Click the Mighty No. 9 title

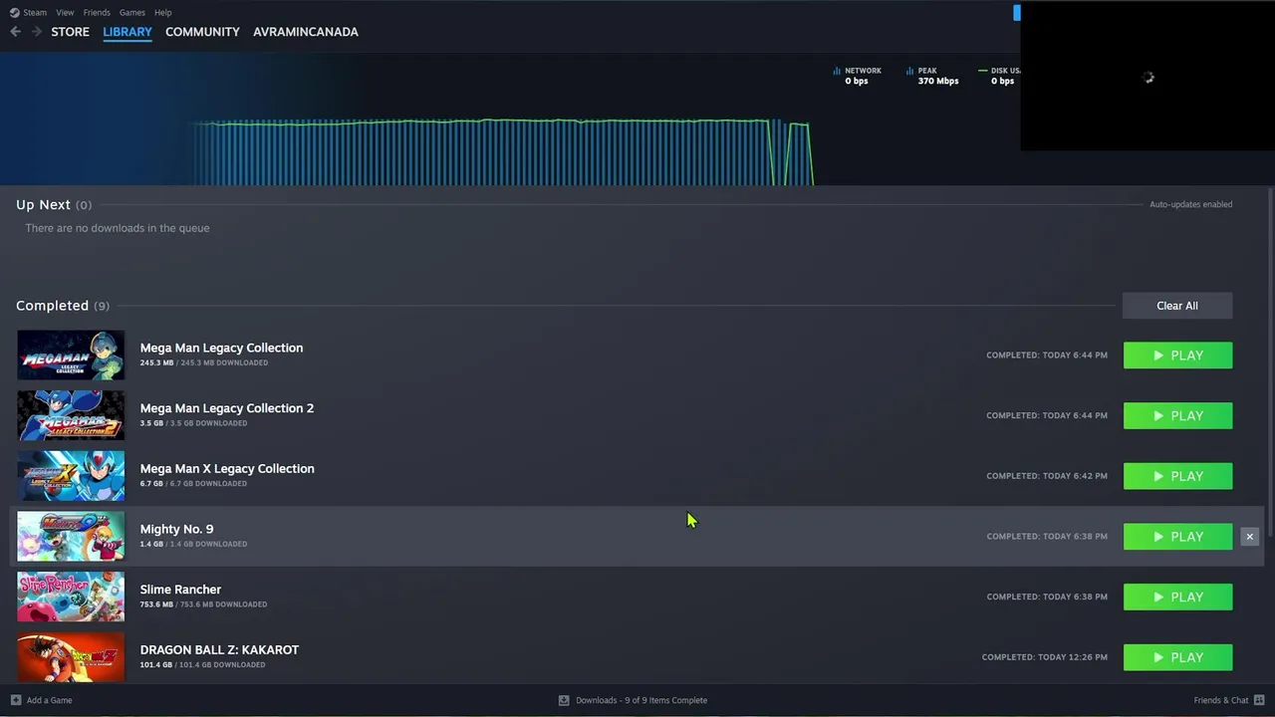(176, 529)
